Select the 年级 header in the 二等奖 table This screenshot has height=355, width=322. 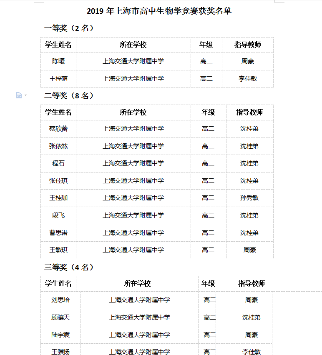[208, 112]
